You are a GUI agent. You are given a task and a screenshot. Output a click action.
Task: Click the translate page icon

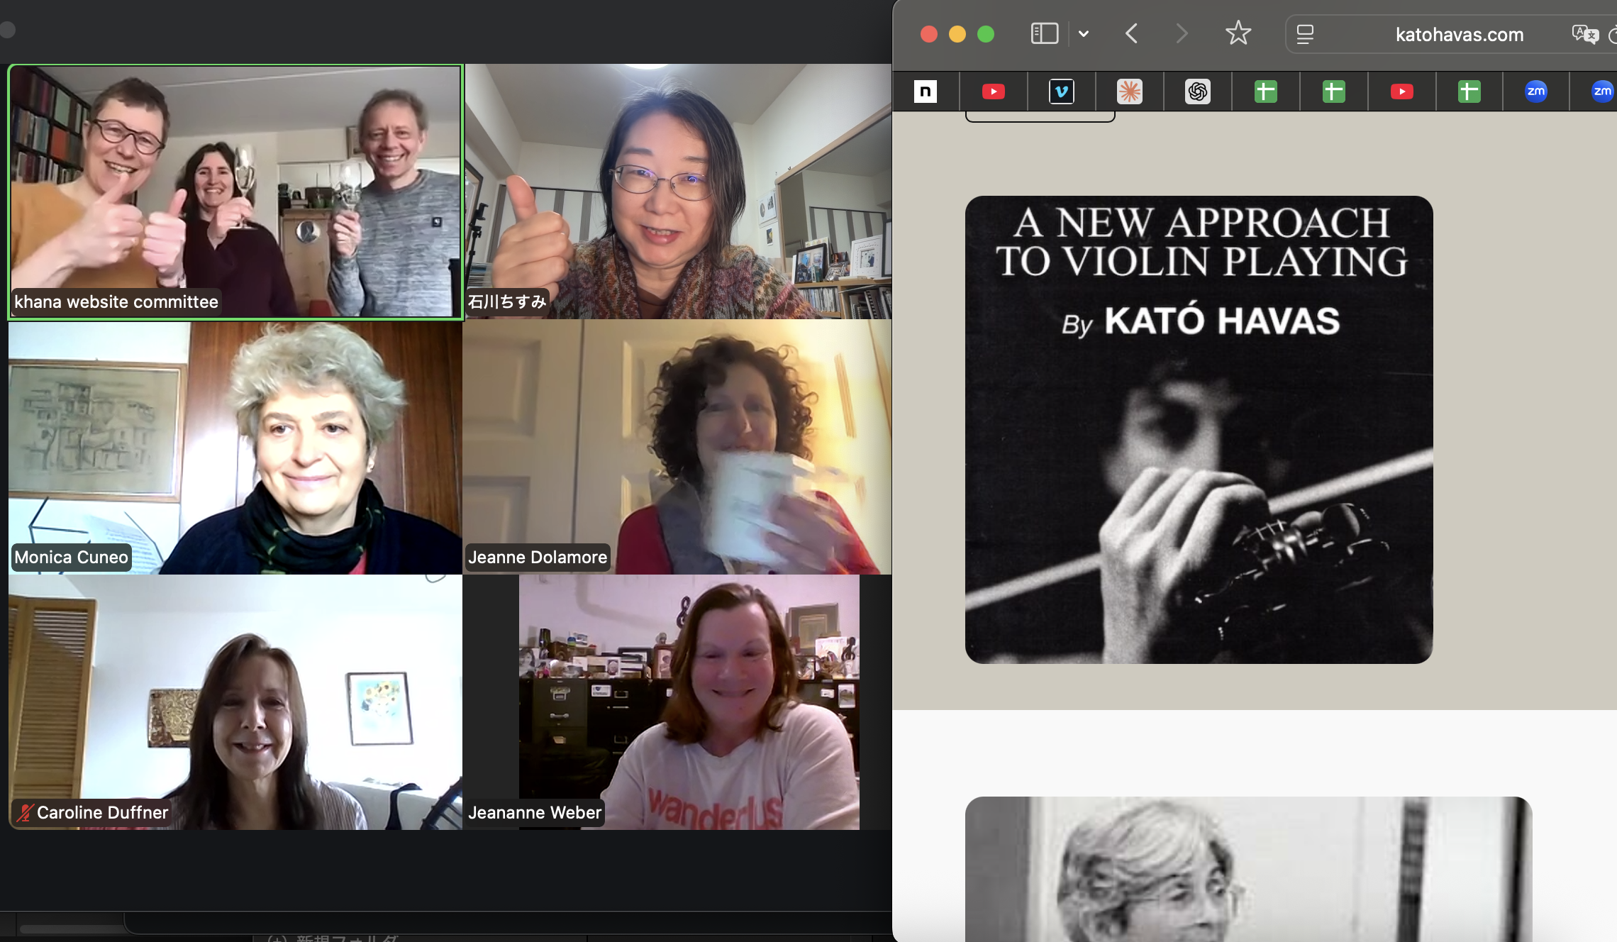tap(1584, 33)
